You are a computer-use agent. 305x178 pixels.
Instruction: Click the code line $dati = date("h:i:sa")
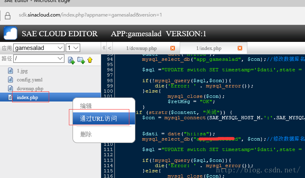pyautogui.click(x=178, y=134)
